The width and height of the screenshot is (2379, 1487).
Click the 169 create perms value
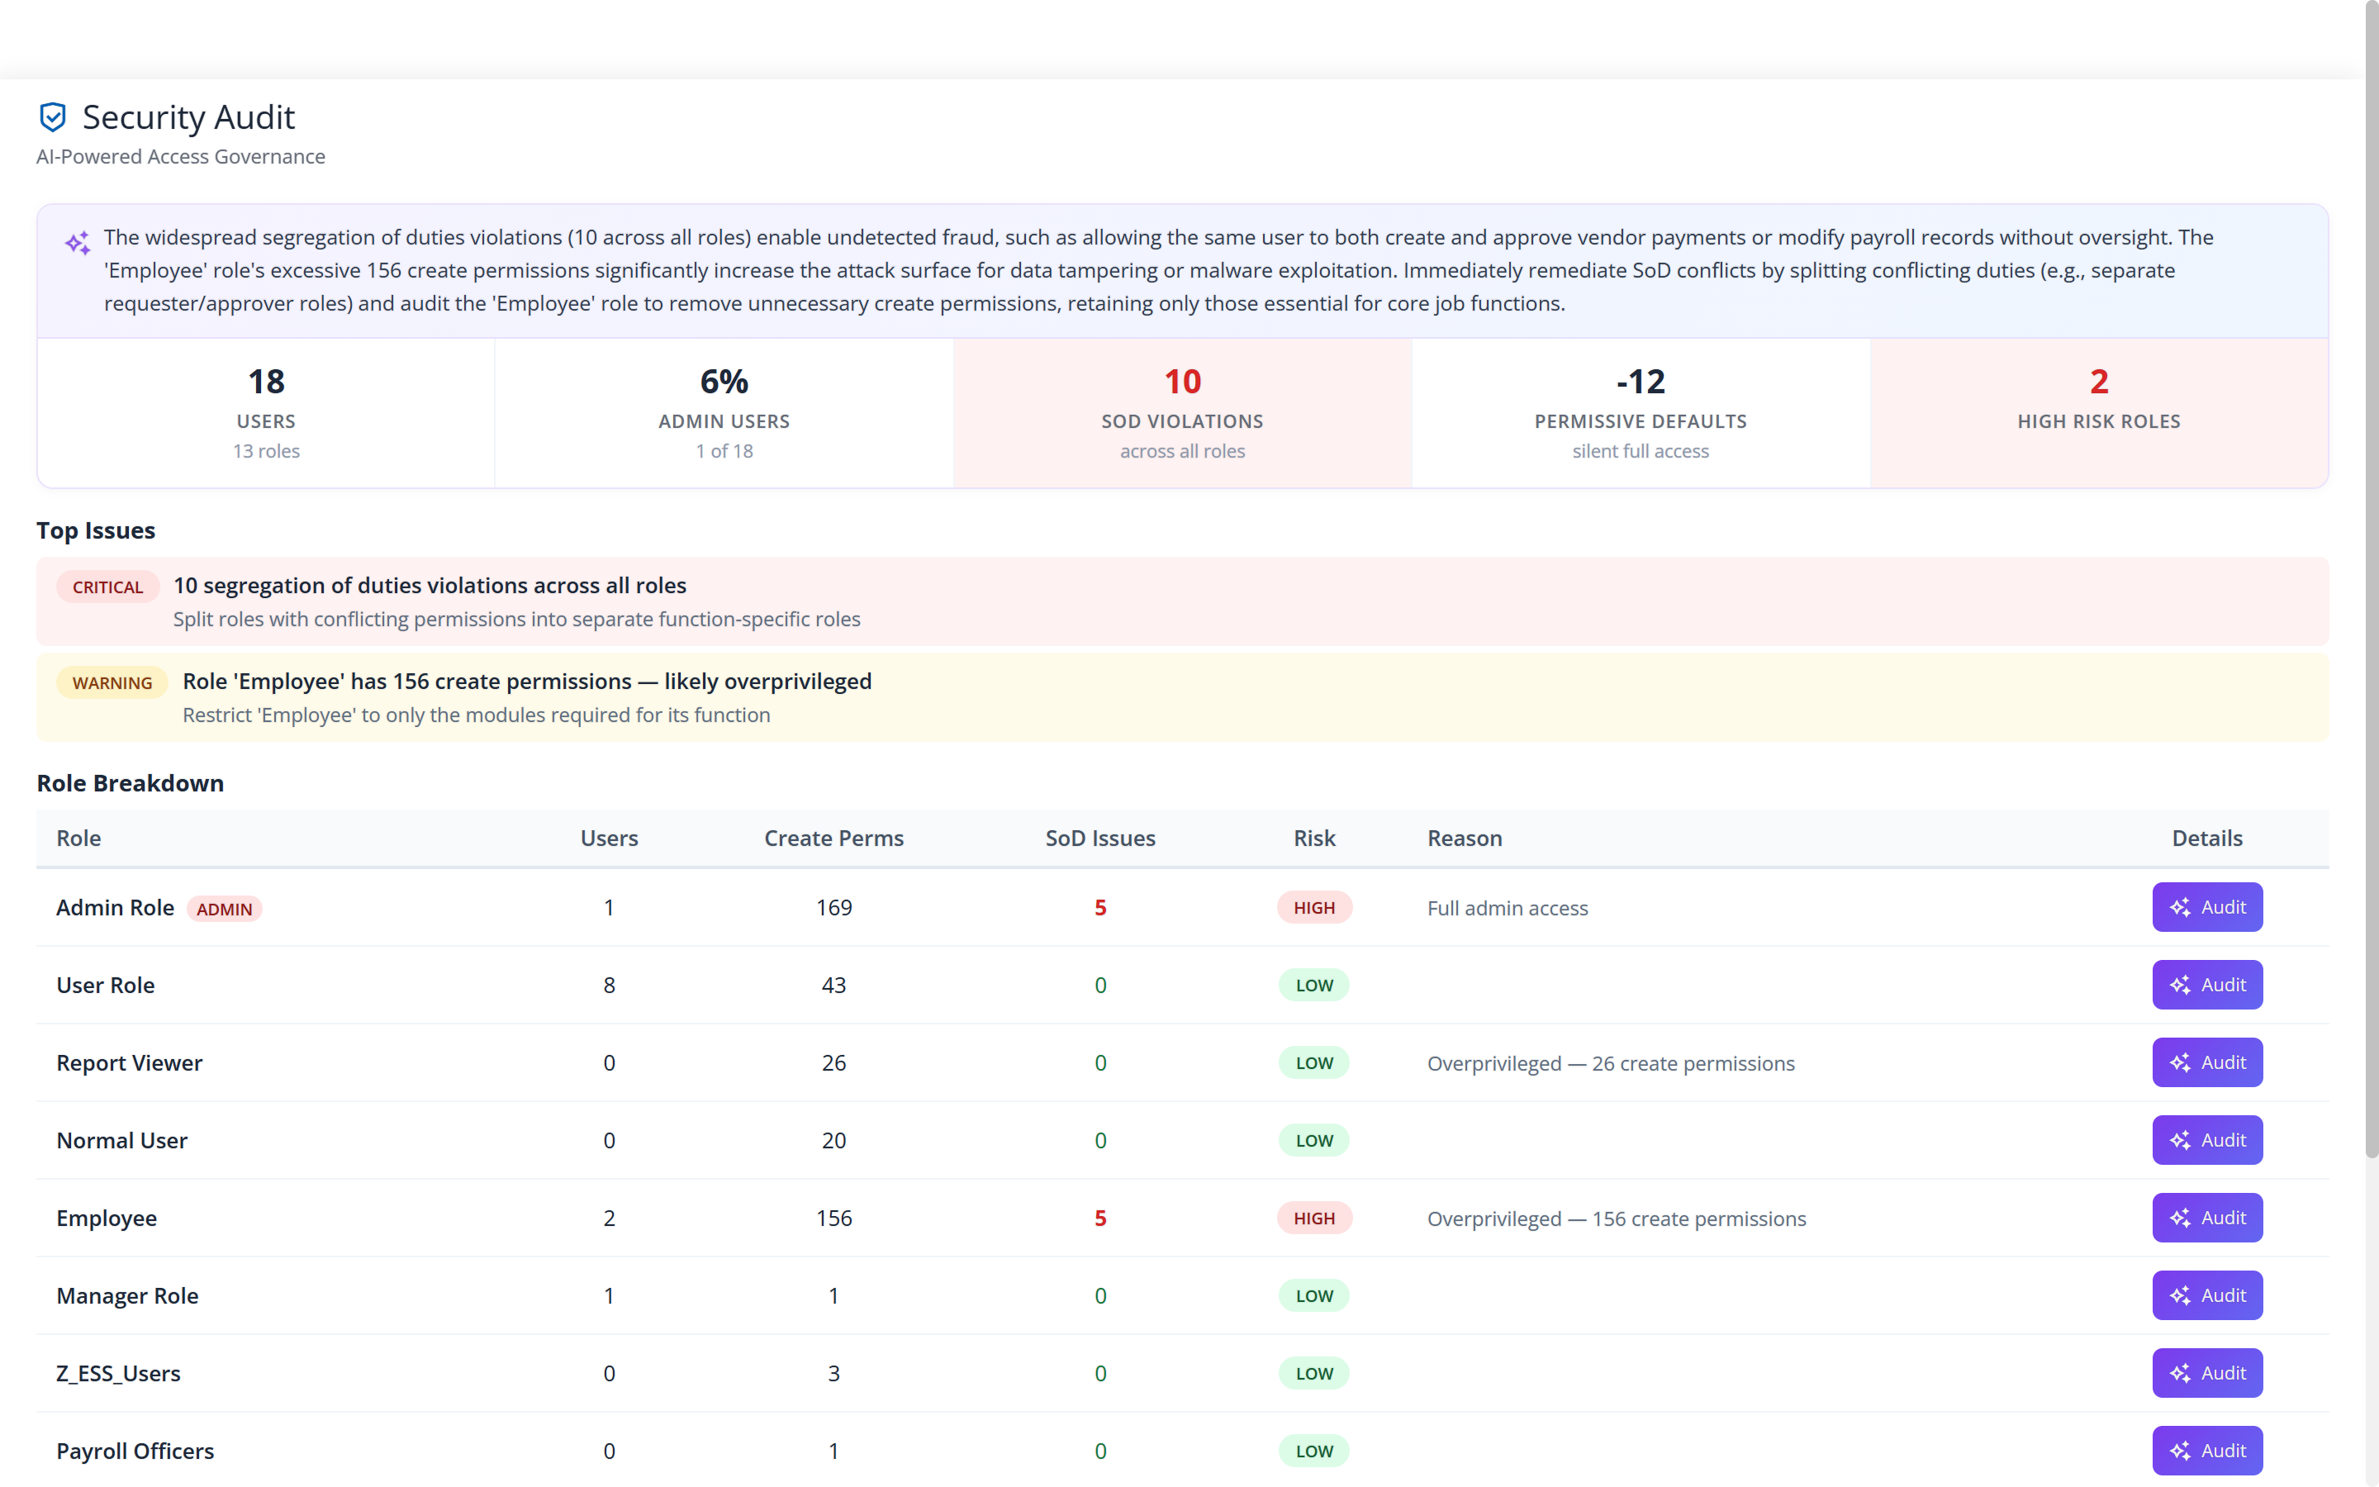pos(833,907)
